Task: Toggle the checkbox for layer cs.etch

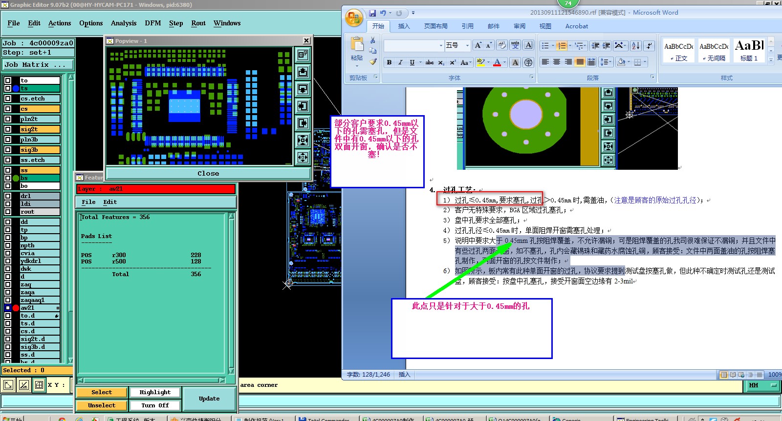Action: tap(8, 99)
